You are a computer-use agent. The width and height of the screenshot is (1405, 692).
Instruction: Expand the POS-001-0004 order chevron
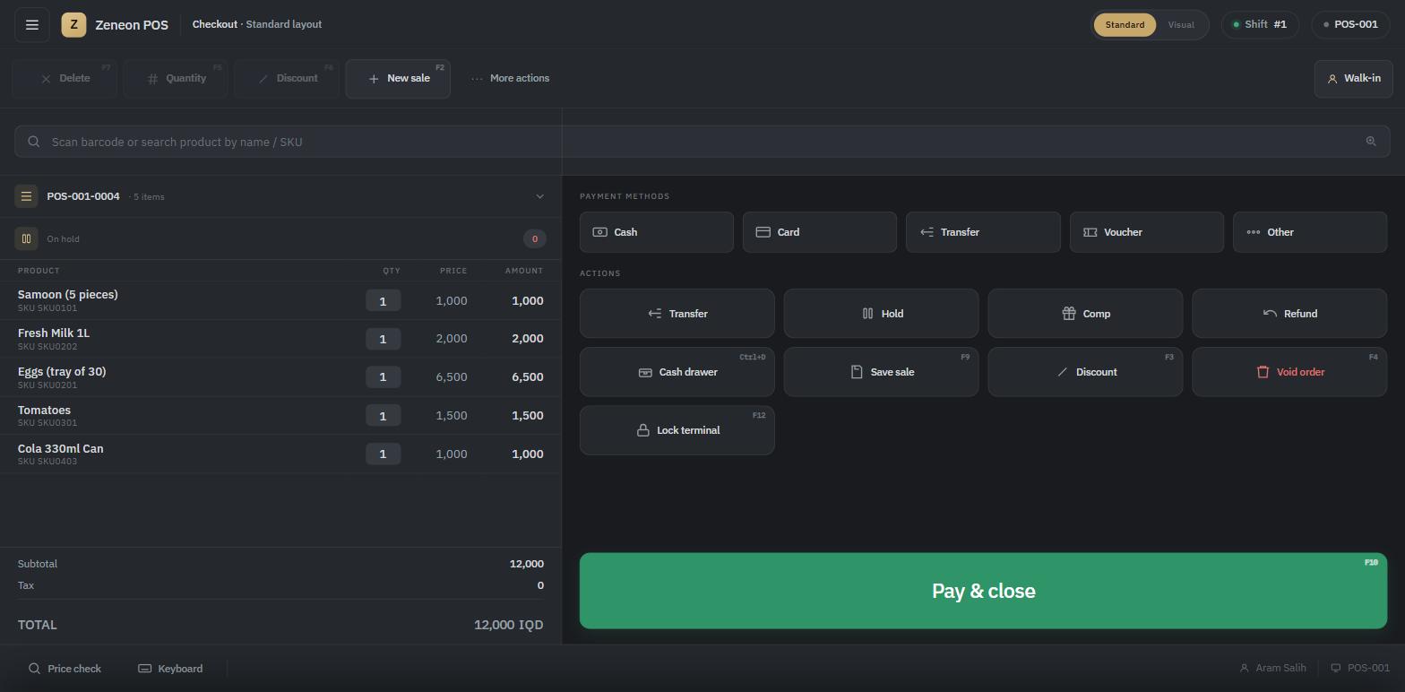(539, 196)
